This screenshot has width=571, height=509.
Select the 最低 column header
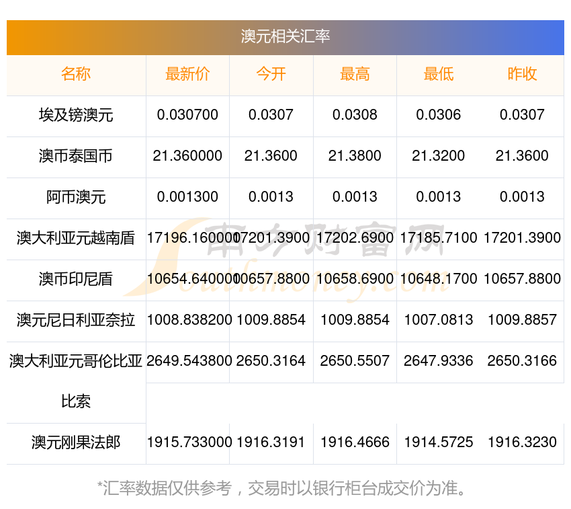tap(439, 74)
